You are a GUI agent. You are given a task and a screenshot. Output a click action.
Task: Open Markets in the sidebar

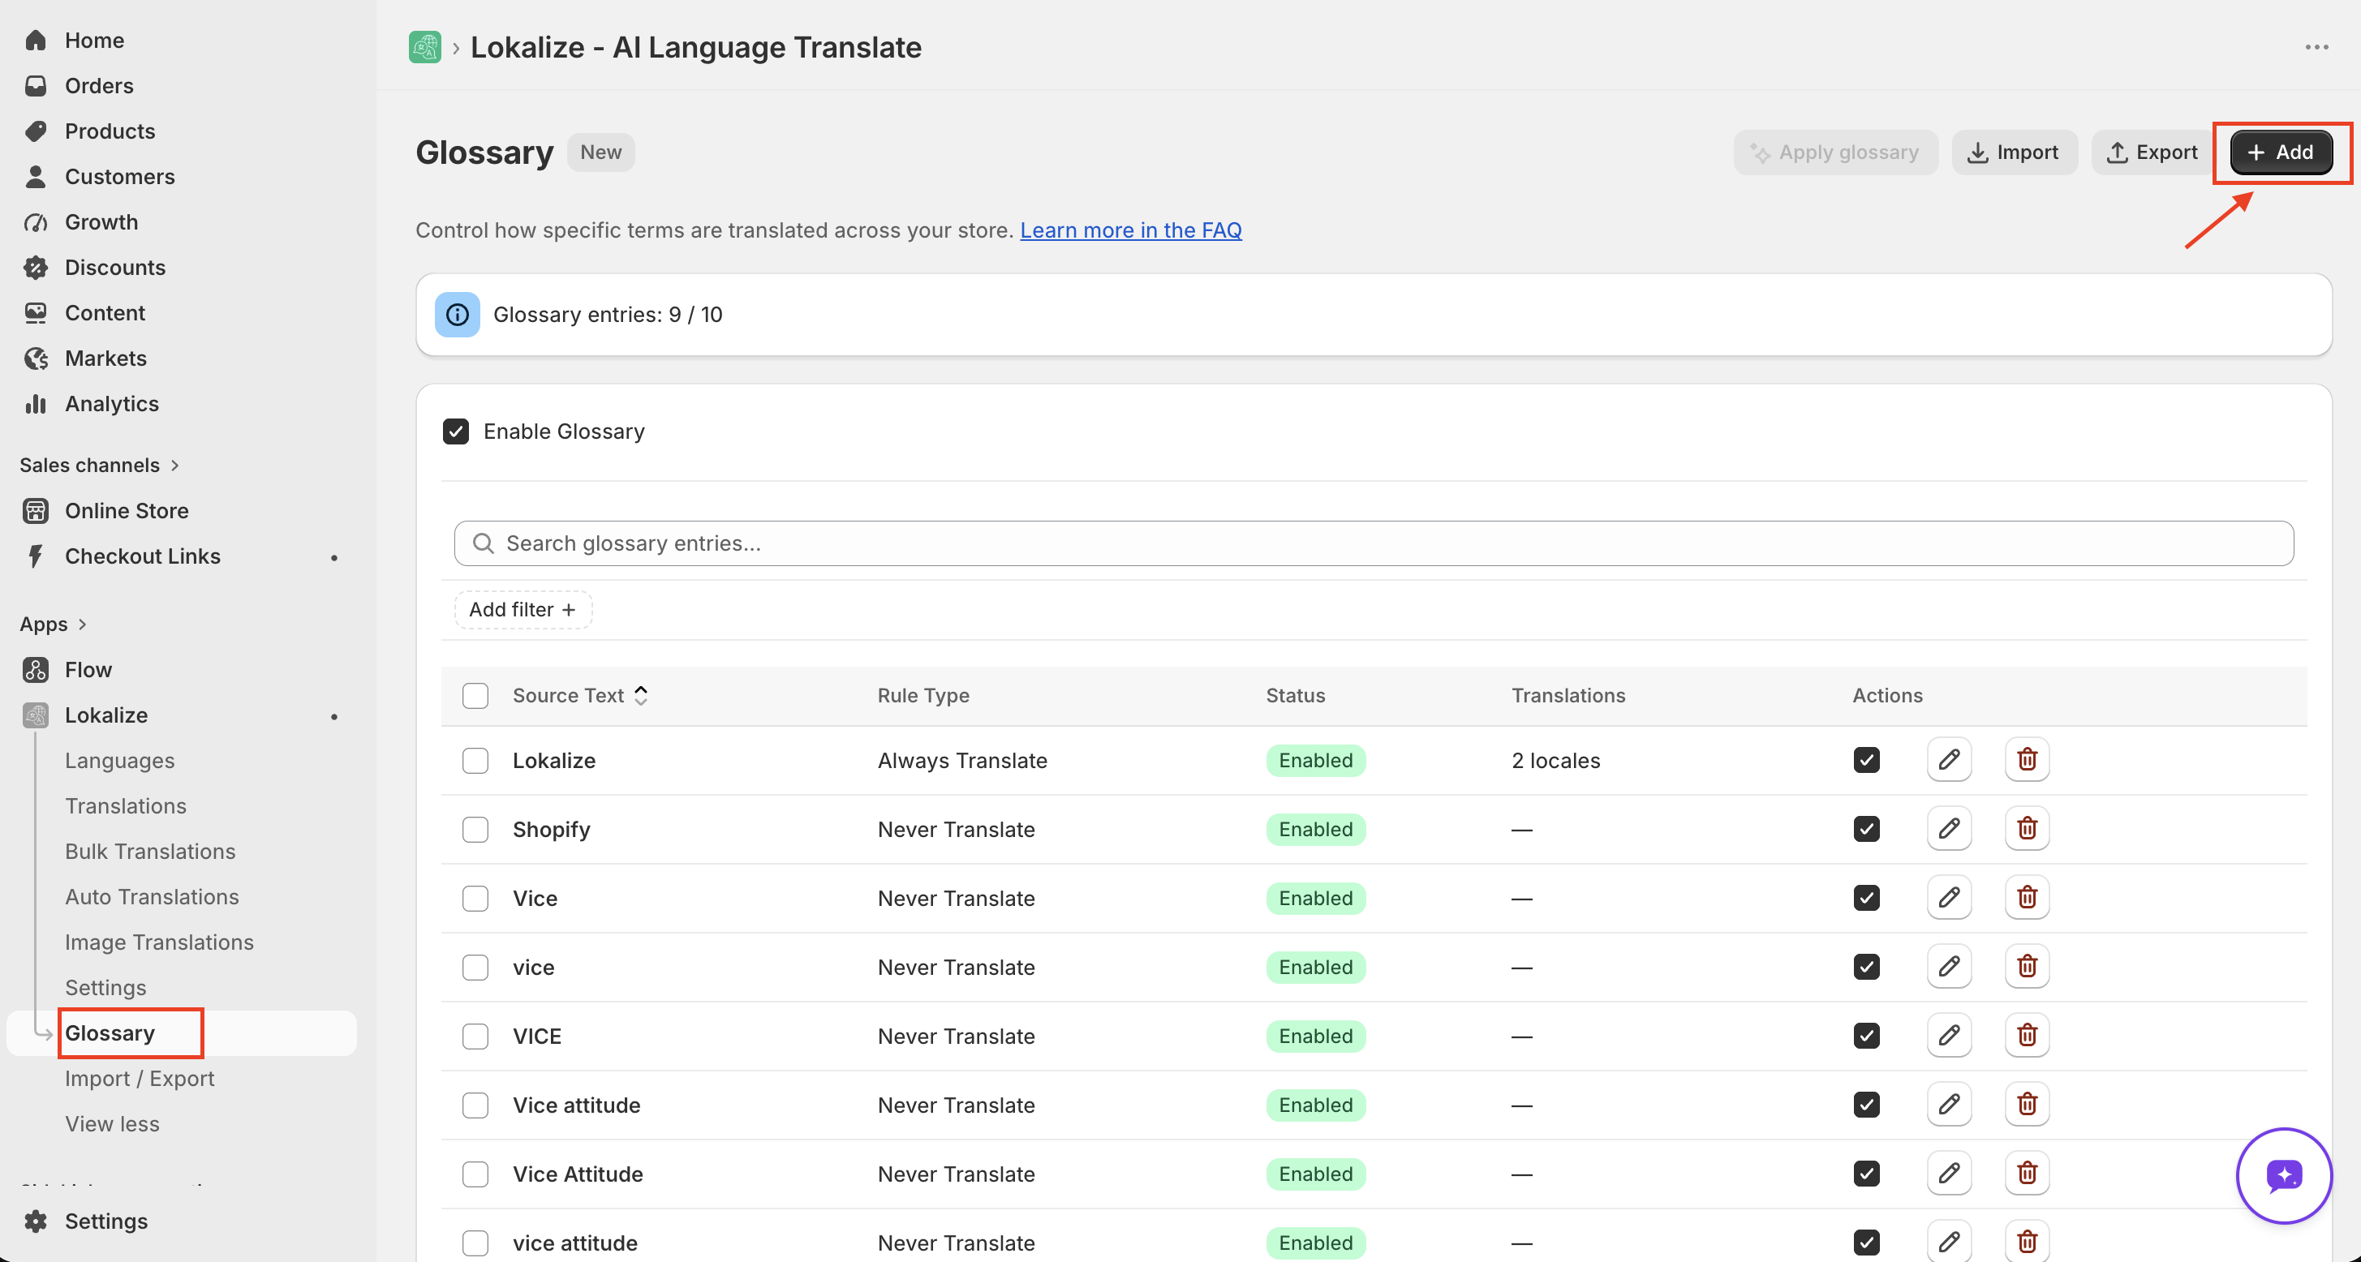point(105,358)
